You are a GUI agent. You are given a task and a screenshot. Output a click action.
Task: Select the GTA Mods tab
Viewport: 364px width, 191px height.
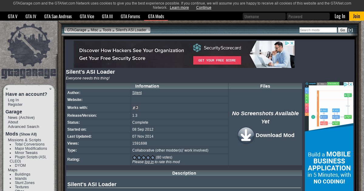(156, 16)
